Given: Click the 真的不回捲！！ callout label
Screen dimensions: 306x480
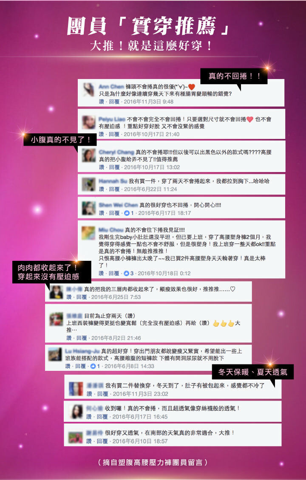Looking at the screenshot, I should click(x=234, y=76).
